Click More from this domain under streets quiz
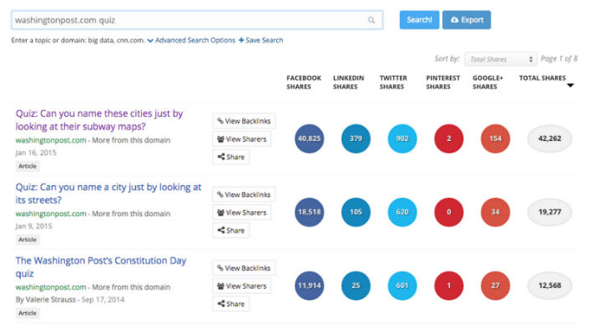Viewport: 591px width, 327px height. tap(131, 214)
